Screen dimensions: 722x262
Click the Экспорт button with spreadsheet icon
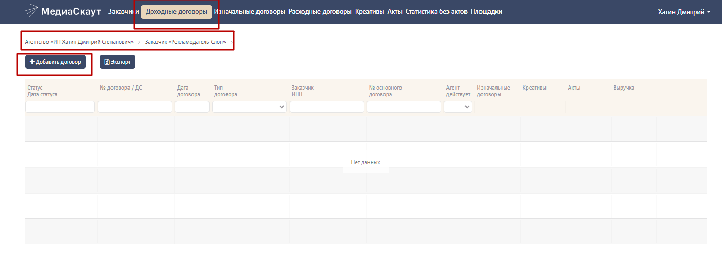pos(117,62)
